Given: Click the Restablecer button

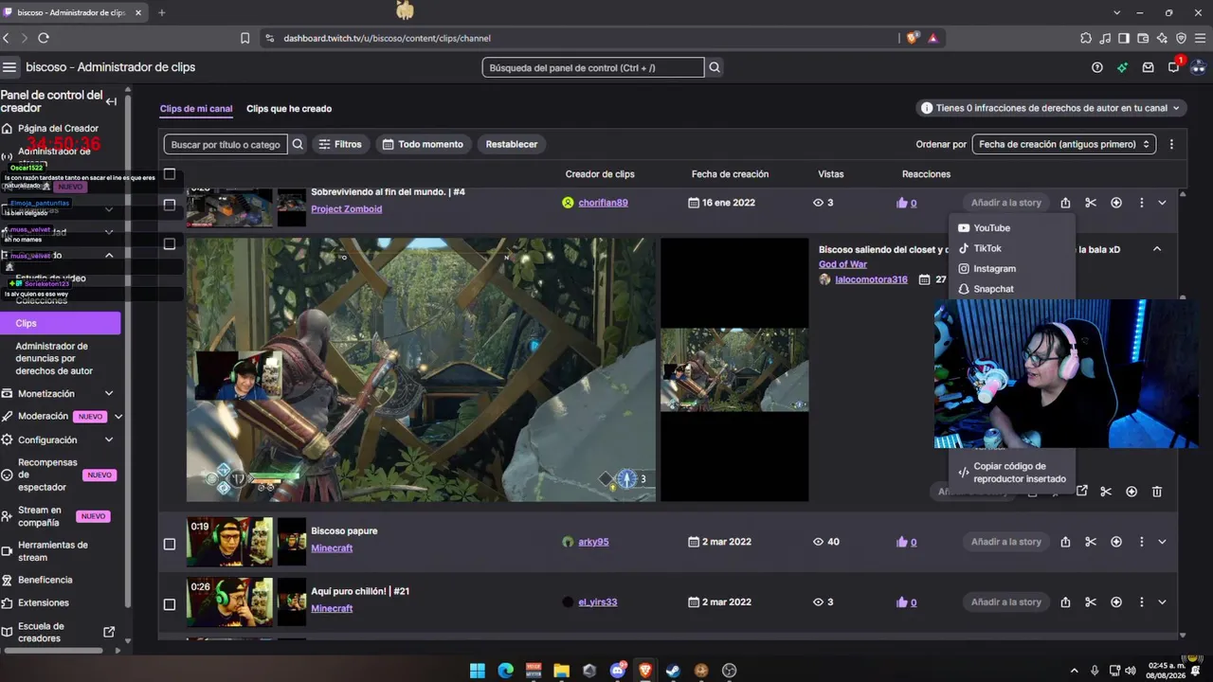Looking at the screenshot, I should (512, 144).
